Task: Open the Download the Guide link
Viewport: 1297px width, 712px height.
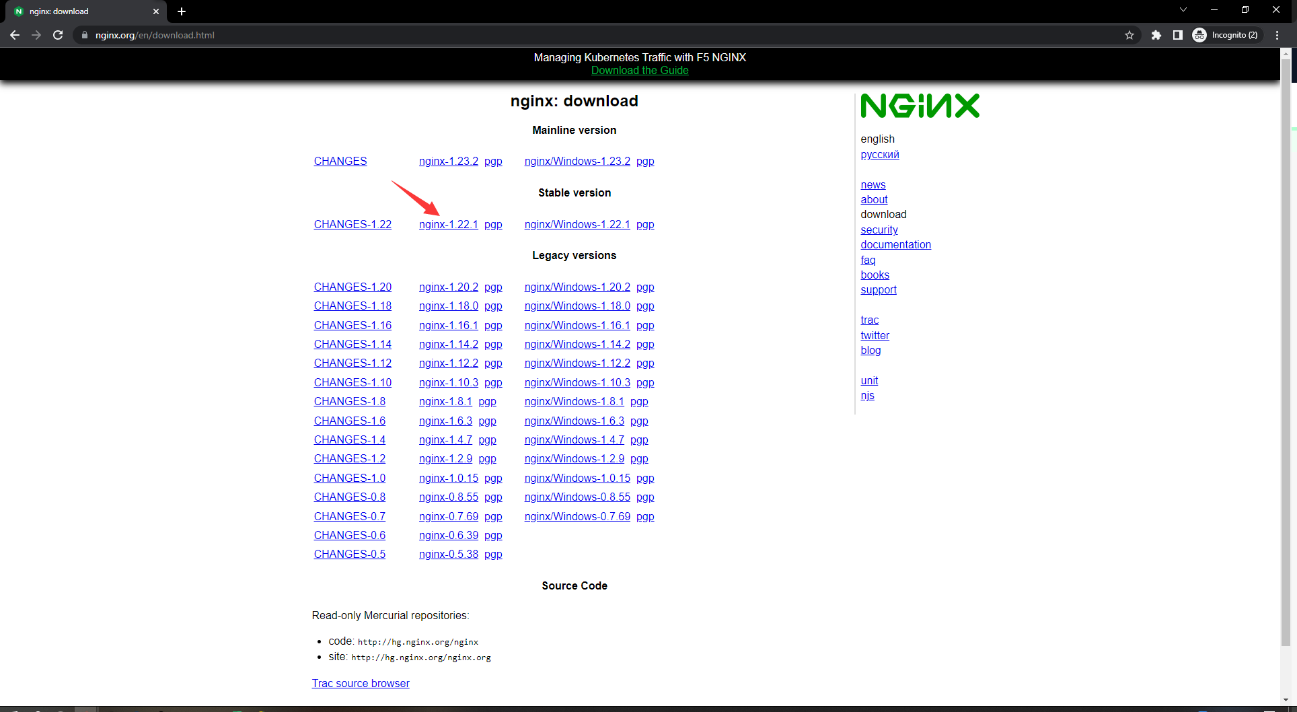Action: tap(640, 70)
